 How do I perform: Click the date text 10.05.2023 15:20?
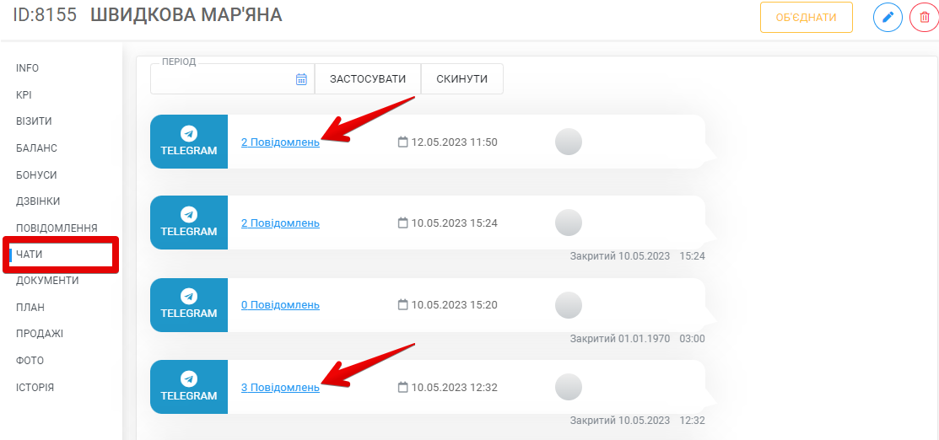point(455,304)
